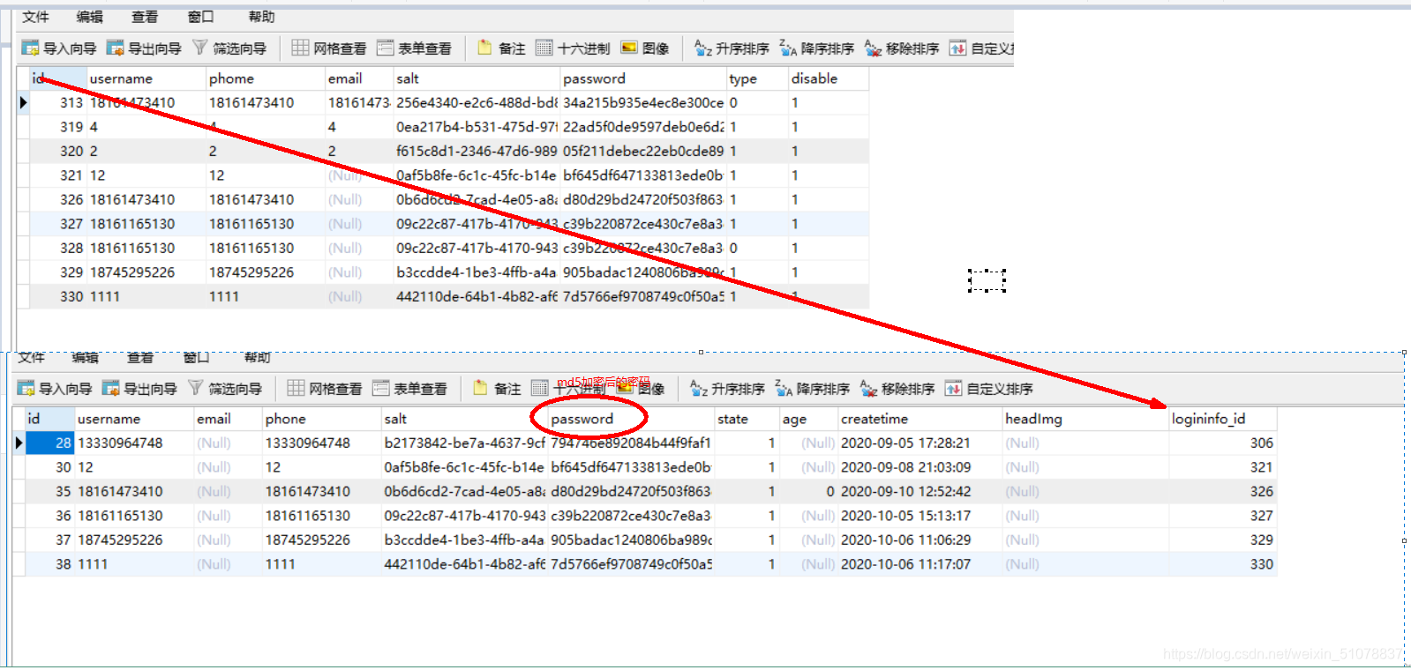Select id cell 313 in top table

(x=59, y=102)
